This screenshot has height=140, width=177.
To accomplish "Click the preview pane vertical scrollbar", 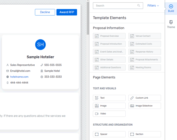I will click(x=88, y=18).
